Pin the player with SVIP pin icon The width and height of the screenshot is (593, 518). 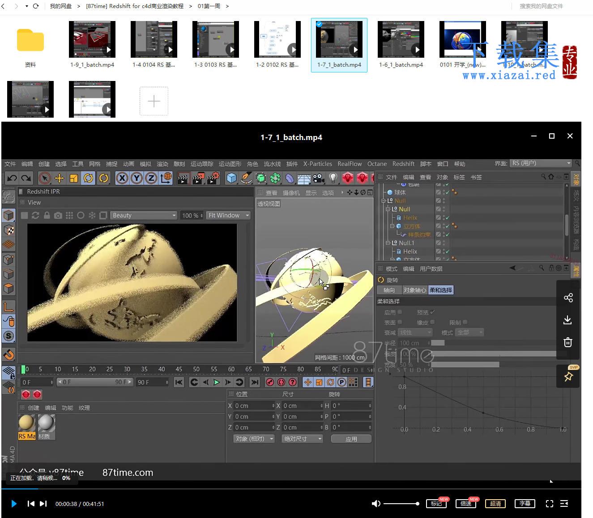click(568, 377)
